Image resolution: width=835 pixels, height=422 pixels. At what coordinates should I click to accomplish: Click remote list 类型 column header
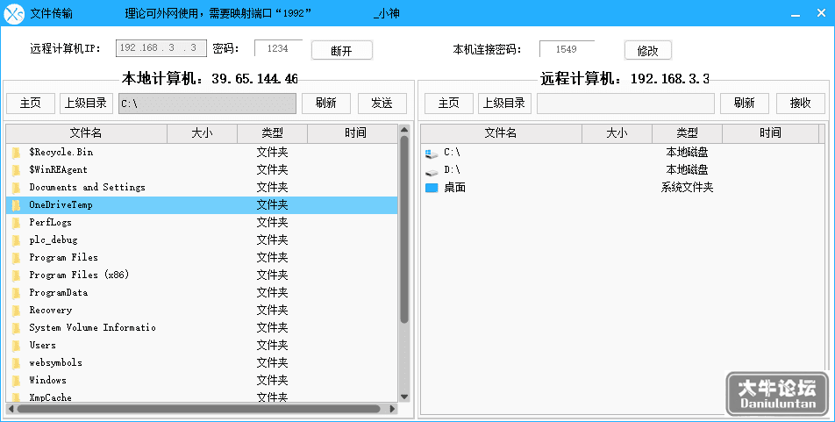pos(687,133)
